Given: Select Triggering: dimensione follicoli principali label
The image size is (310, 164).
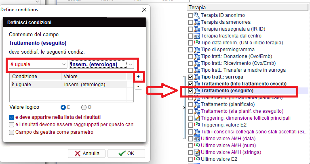Looking at the screenshot, I should pos(246,118).
